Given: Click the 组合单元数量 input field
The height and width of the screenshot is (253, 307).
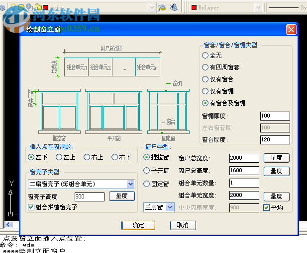Looking at the screenshot, I should pos(244,183).
